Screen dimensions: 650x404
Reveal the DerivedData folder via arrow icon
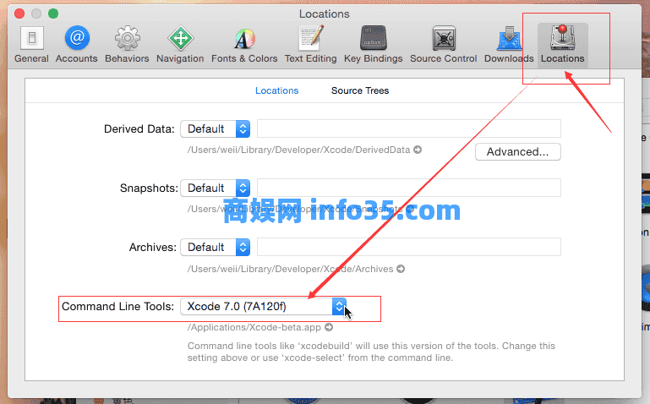418,150
